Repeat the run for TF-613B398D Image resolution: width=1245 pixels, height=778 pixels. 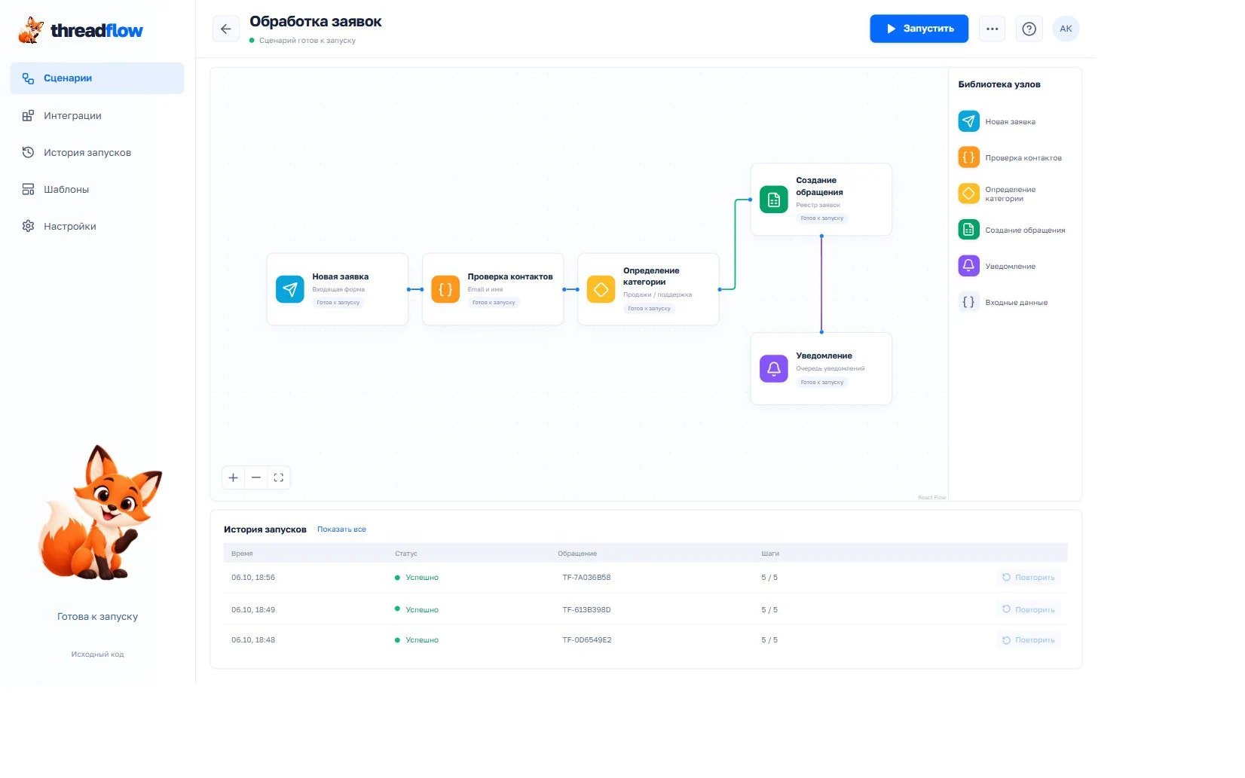(1028, 609)
